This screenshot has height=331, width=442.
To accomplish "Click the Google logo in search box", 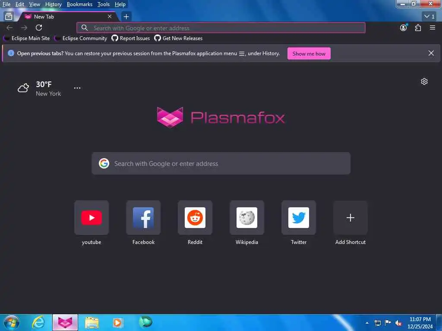I will 104,163.
